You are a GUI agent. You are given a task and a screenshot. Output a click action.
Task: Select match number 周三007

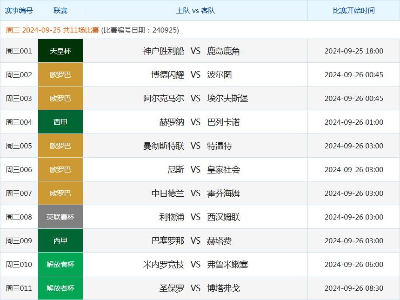click(x=19, y=193)
